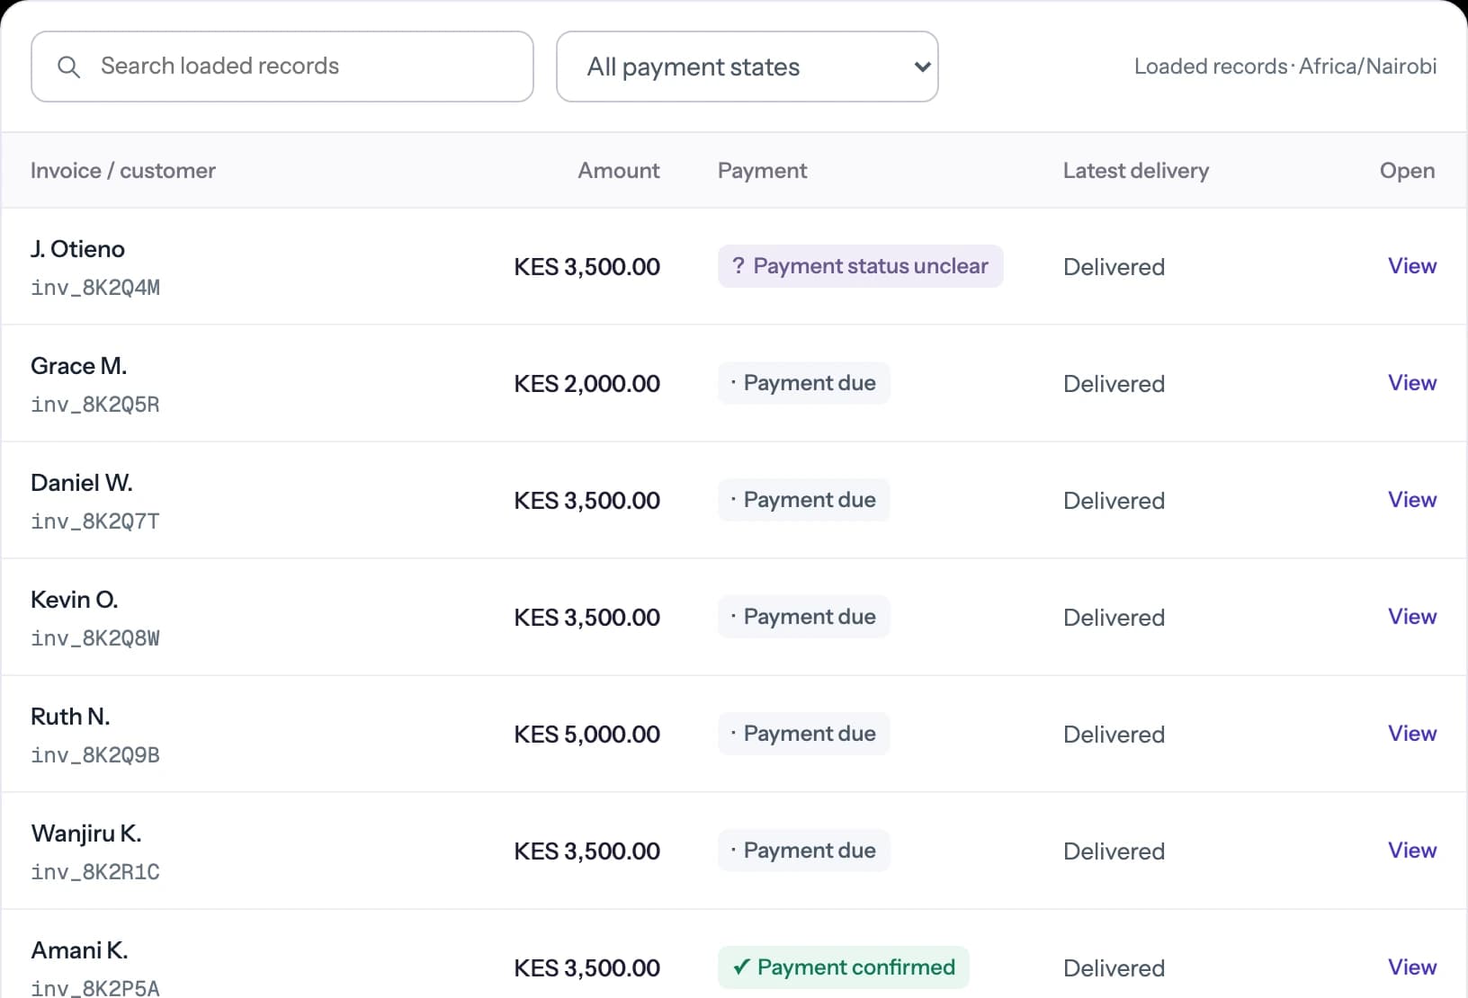Open Amani K. invoice via View link

click(x=1412, y=967)
